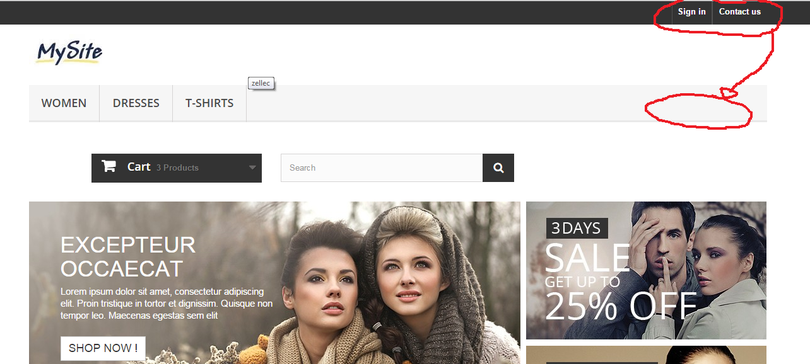Focus the Search input field
Screen dimensions: 810x364
point(382,168)
